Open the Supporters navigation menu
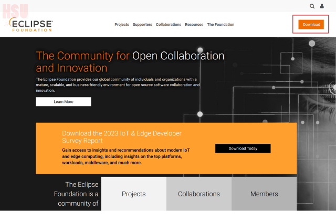 [x=142, y=25]
